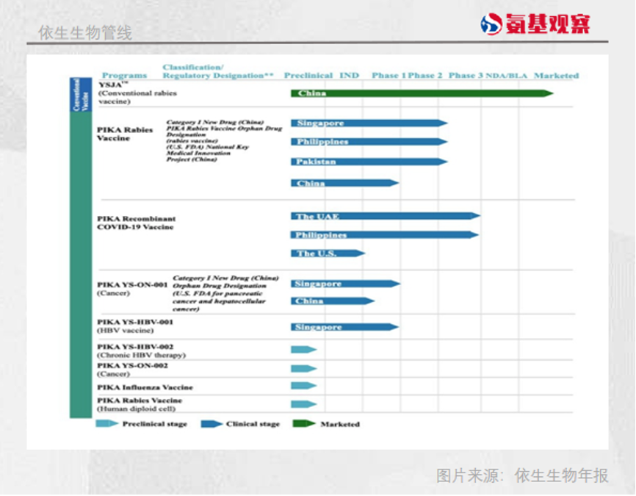The height and width of the screenshot is (496, 636).
Task: Click the PIKA YS-HBV-001 (HBV vaccine) program
Action: [135, 326]
